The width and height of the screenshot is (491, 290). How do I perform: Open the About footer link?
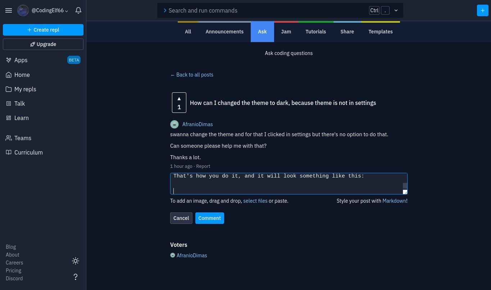[13, 255]
